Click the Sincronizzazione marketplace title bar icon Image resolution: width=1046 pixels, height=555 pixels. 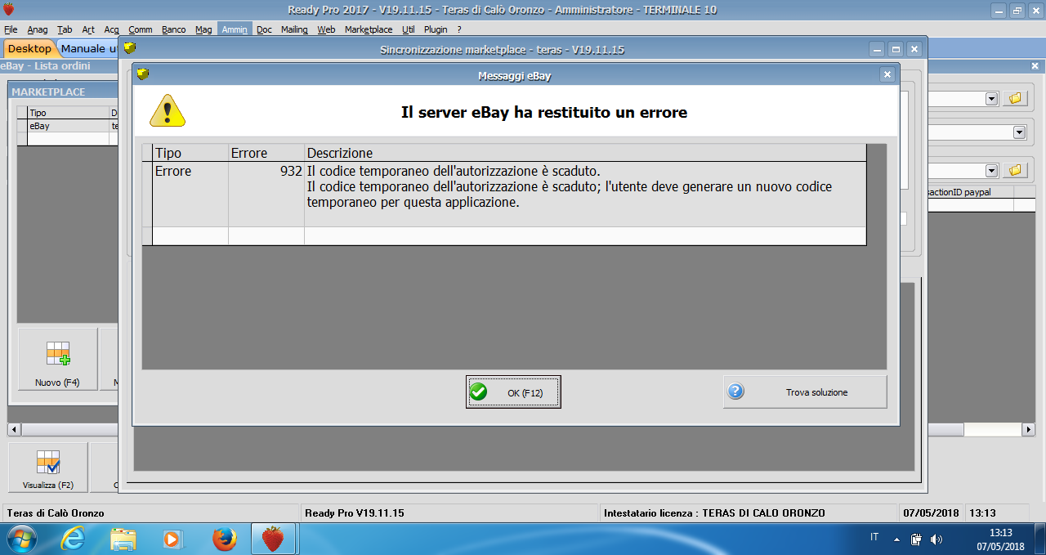[x=129, y=49]
